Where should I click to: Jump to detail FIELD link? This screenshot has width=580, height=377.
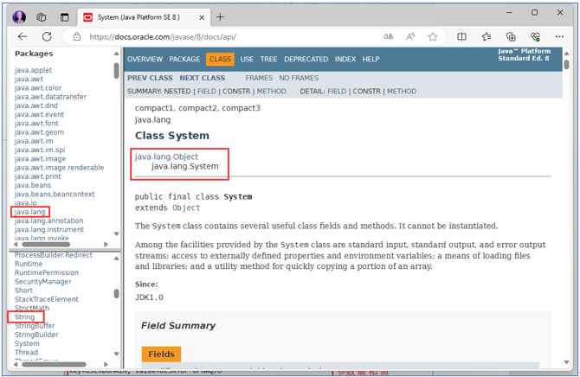[337, 92]
